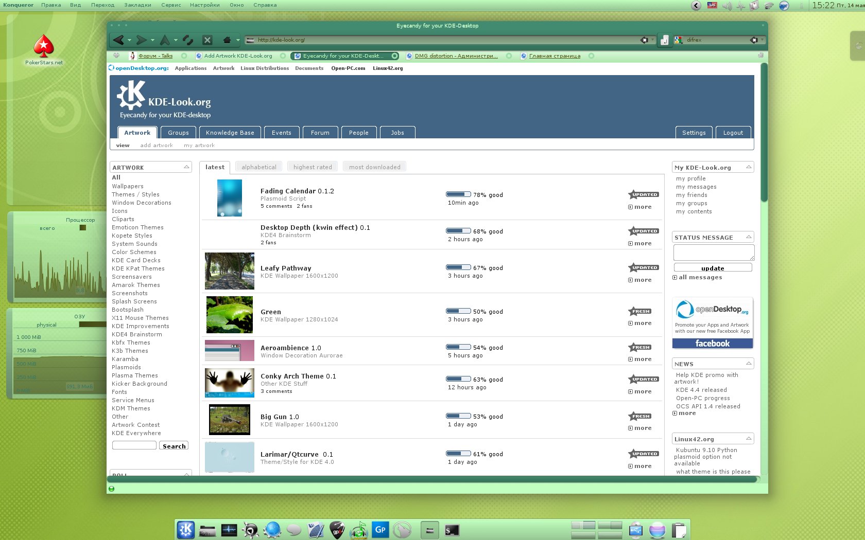
Task: Click rating bar of Big Gun 1.0
Action: coord(458,416)
